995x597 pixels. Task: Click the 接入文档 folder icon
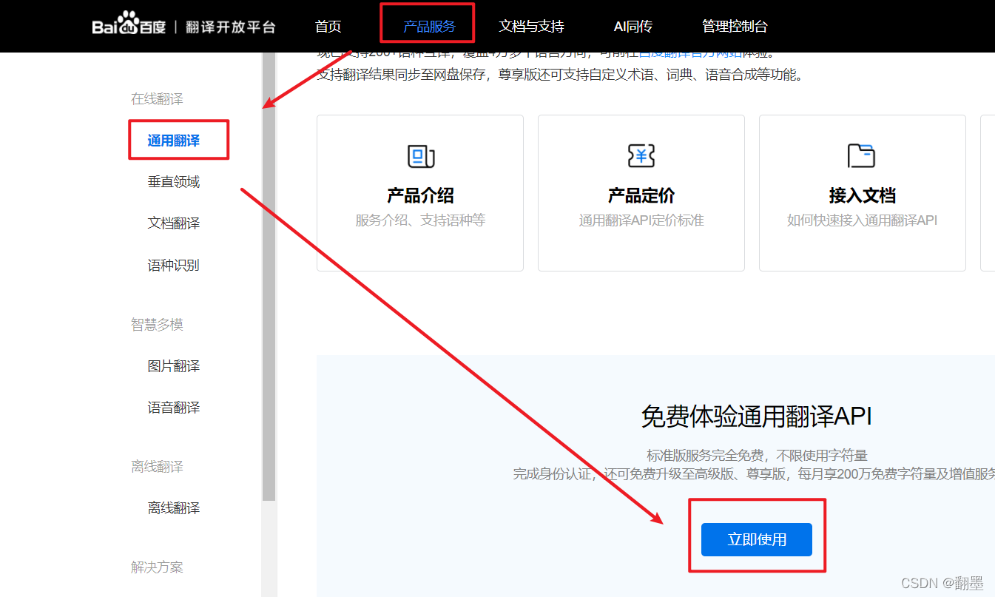(x=861, y=156)
